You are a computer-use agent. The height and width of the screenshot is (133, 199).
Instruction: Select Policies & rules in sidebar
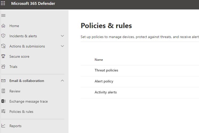click(21, 112)
